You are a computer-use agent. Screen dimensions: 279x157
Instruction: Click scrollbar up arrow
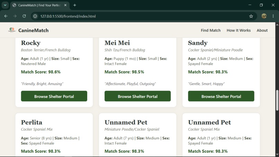click(x=277, y=24)
